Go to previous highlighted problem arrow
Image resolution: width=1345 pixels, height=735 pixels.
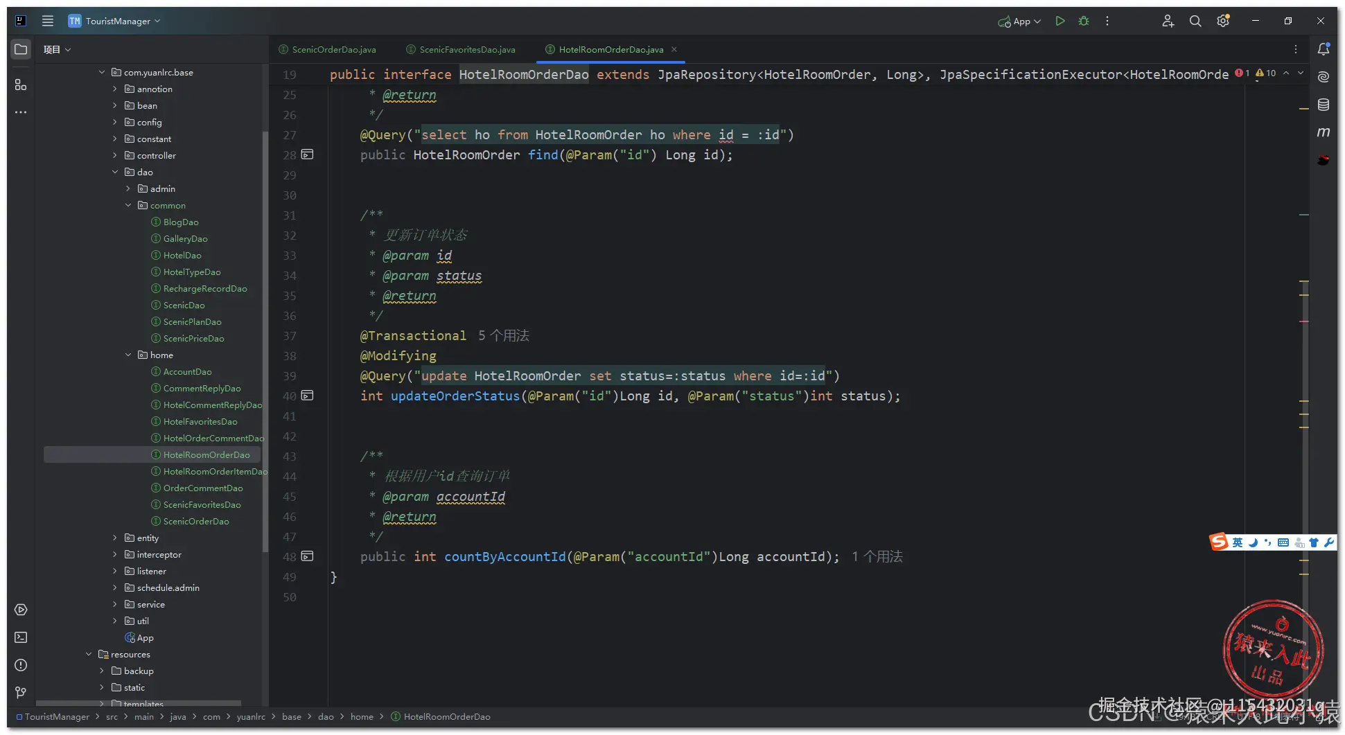1286,73
